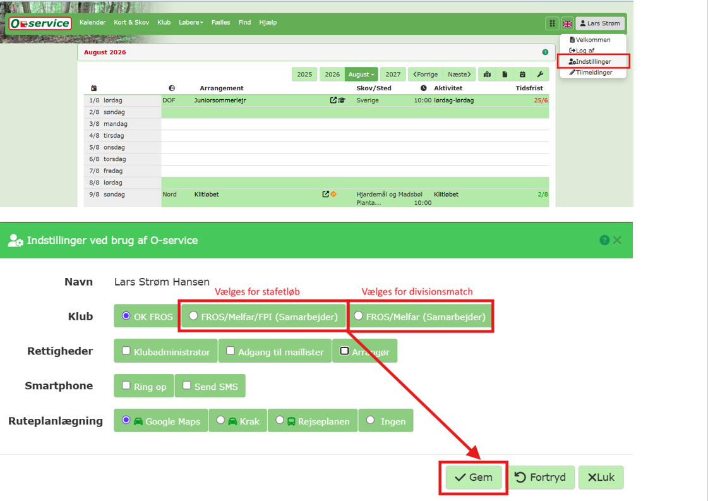Click the help icon in the Indstillinger dialog header
The image size is (708, 501).
coord(604,240)
